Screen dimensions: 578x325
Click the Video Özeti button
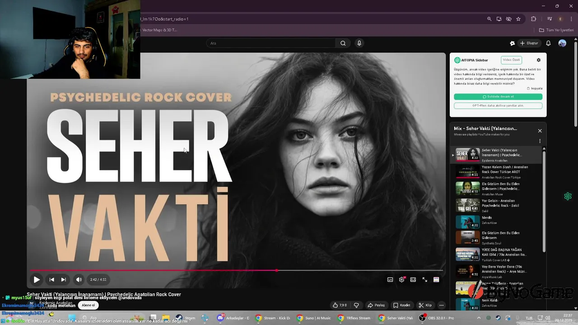[x=511, y=60]
